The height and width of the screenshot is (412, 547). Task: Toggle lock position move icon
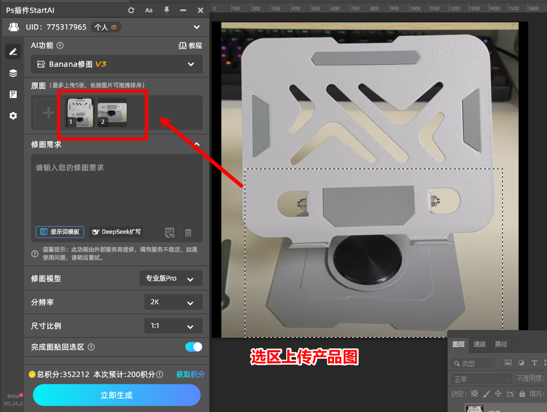(498, 394)
